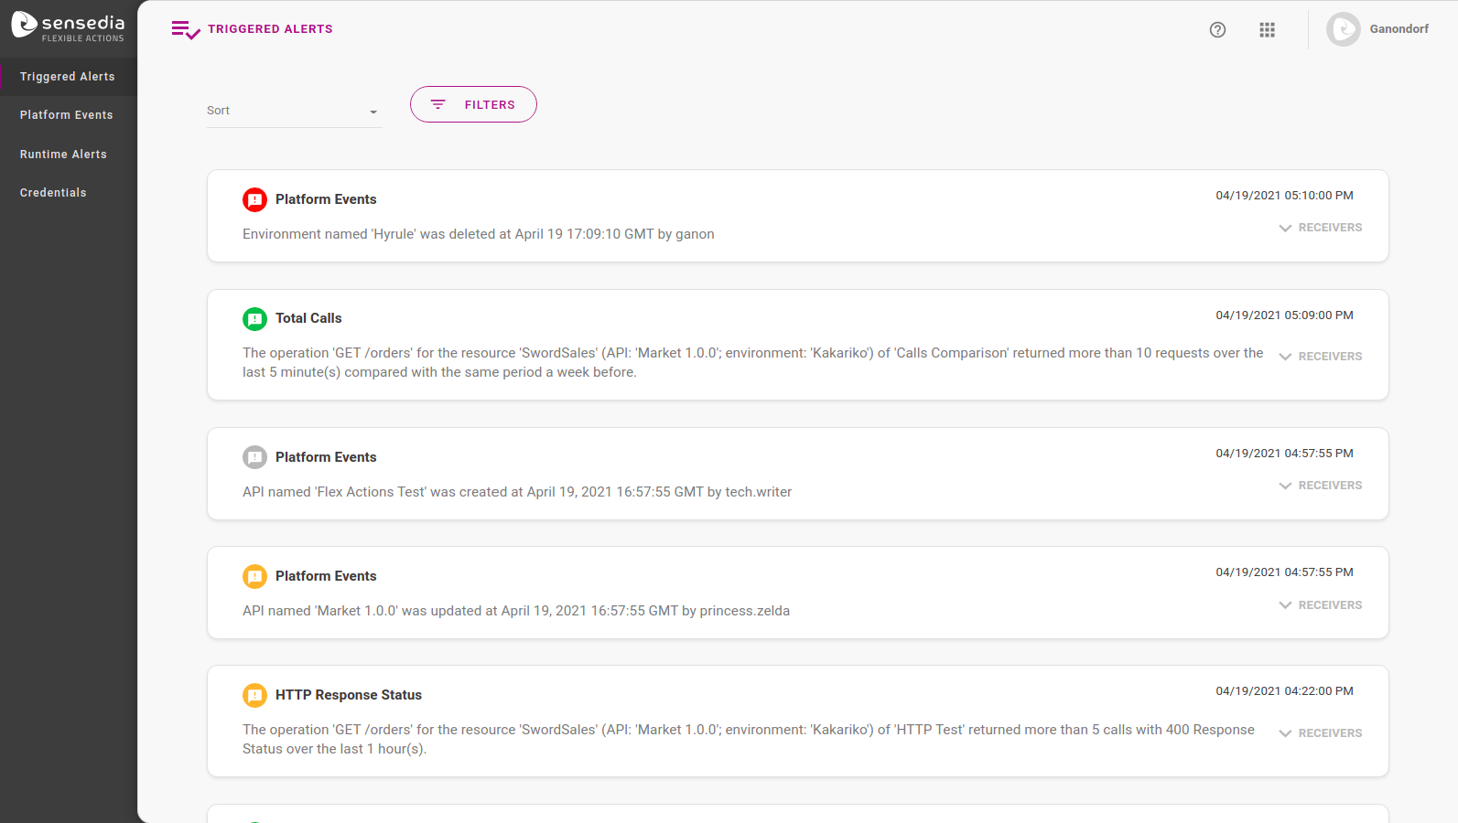1458x823 pixels.
Task: Show Receivers for Flex Actions Test alert
Action: click(x=1321, y=486)
